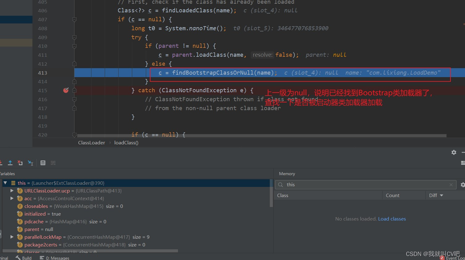Click the layout toggle icon below gear
The height and width of the screenshot is (260, 465).
(463, 163)
